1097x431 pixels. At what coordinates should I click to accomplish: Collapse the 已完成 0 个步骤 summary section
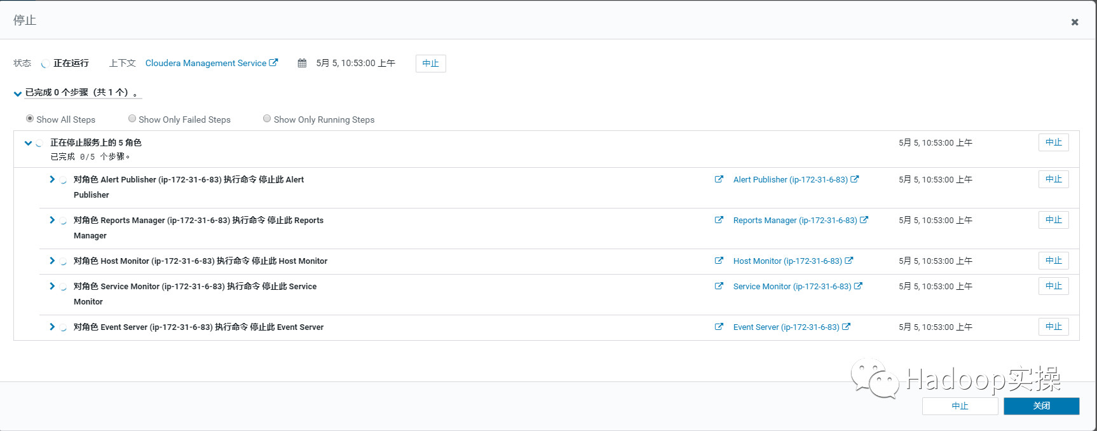[x=18, y=93]
